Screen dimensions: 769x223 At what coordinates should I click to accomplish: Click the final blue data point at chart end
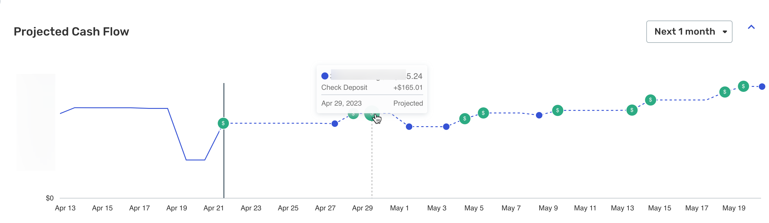(x=762, y=86)
